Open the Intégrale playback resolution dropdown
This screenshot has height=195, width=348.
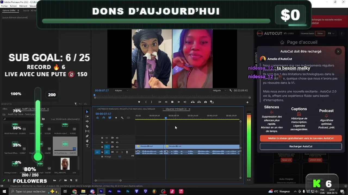tap(219, 90)
